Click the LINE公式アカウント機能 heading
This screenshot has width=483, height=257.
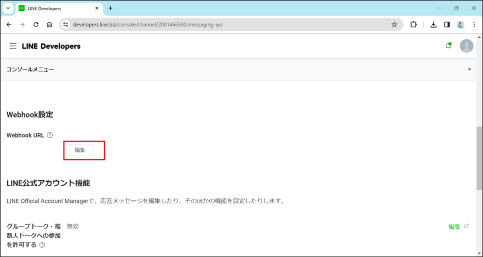[48, 183]
